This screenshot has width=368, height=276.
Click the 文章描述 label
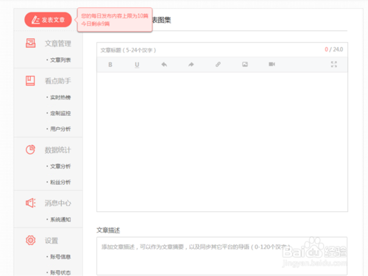click(108, 230)
